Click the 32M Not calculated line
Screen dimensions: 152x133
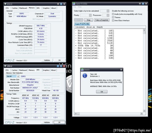[x=94, y=58]
